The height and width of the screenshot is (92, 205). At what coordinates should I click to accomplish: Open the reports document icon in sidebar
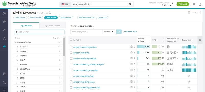[x=4, y=74]
